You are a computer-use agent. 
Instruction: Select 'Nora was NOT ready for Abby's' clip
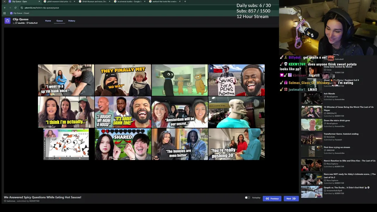click(x=338, y=178)
